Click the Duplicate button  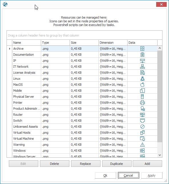117,164
